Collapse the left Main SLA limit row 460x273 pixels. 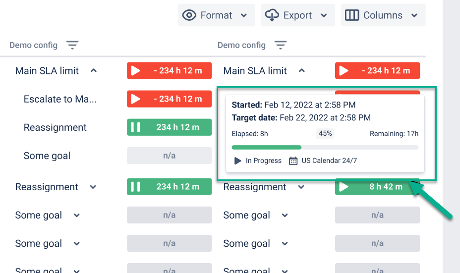click(93, 71)
